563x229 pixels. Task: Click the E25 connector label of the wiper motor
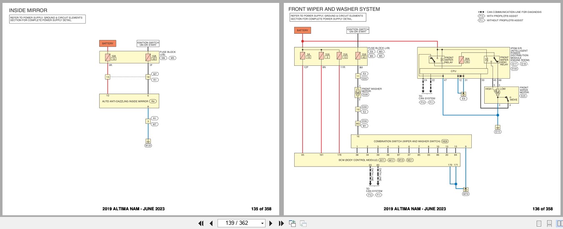(x=523, y=96)
